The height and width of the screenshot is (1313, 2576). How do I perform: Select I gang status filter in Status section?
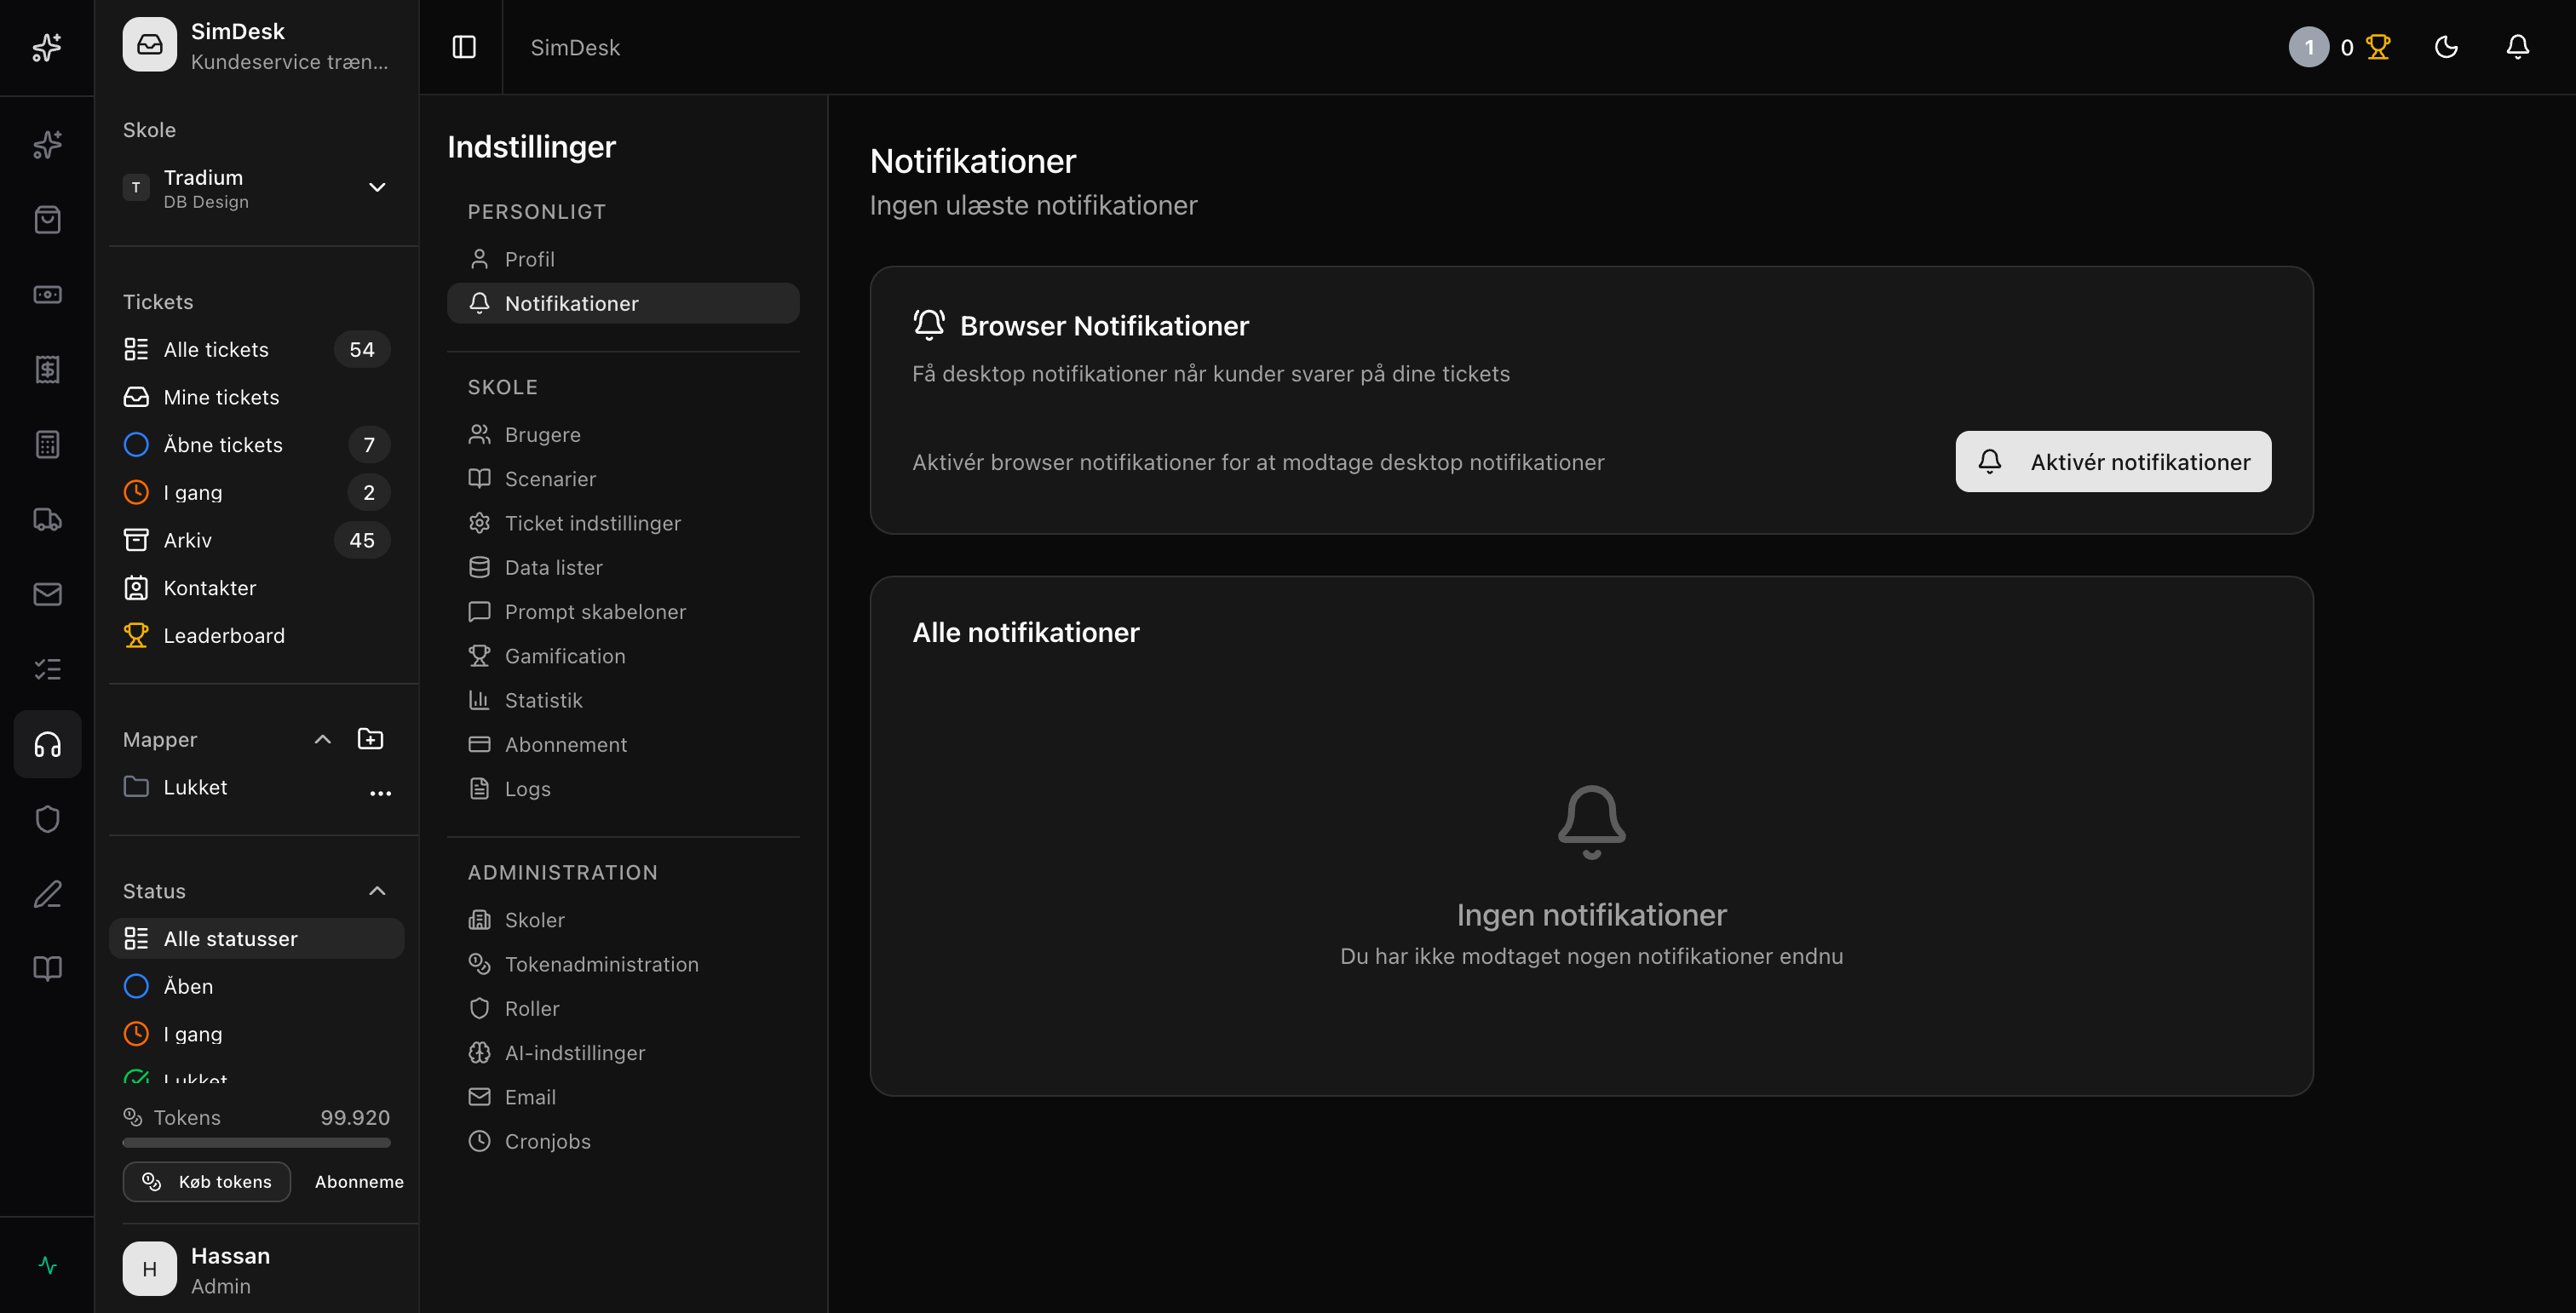256,1035
